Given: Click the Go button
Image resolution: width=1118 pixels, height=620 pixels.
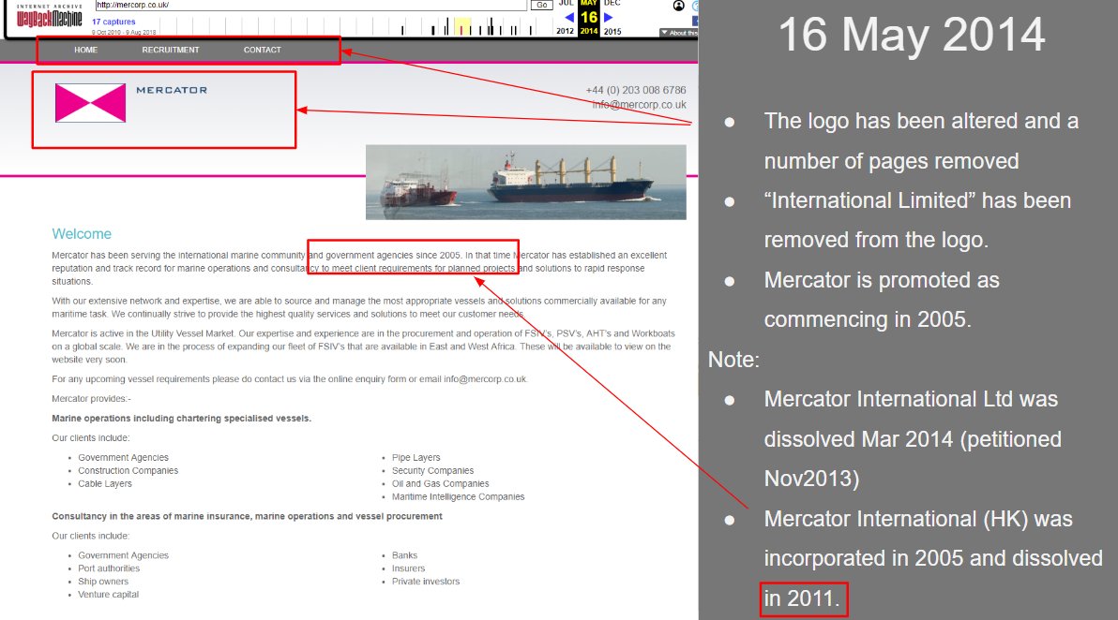Looking at the screenshot, I should [x=542, y=5].
